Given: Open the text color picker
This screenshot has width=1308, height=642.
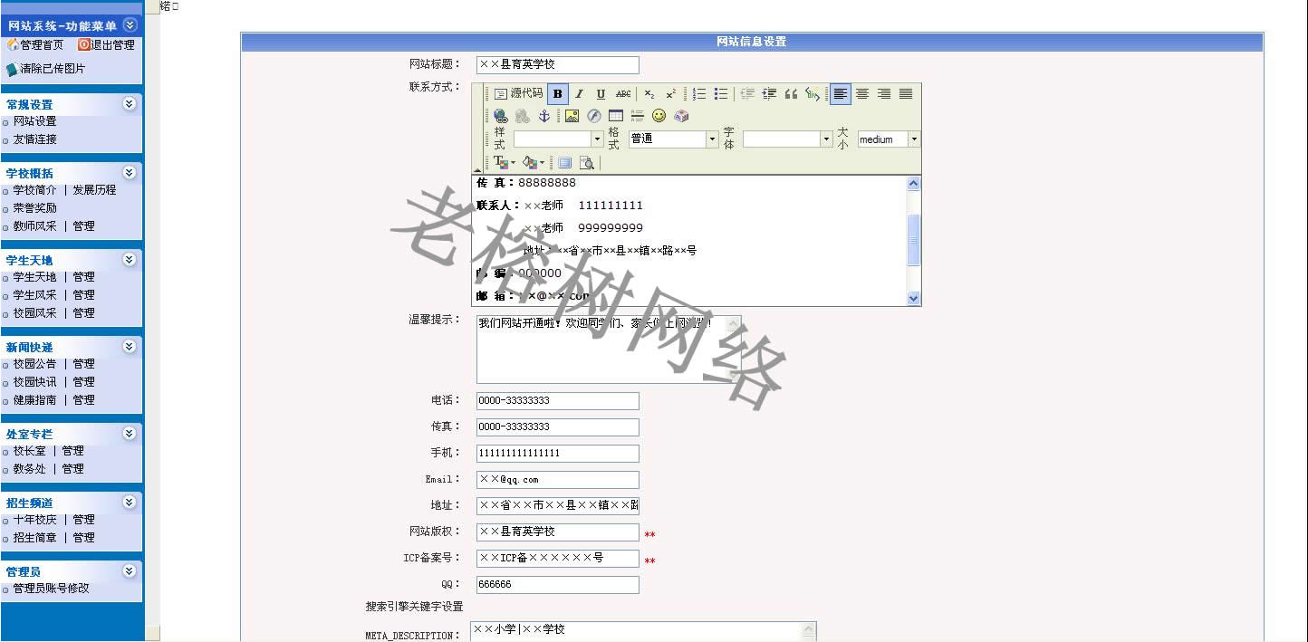Looking at the screenshot, I should [x=505, y=163].
